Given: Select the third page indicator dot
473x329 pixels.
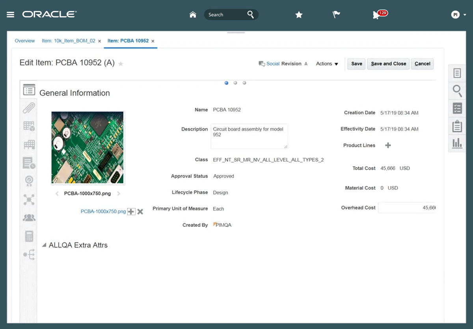Looking at the screenshot, I should 244,83.
